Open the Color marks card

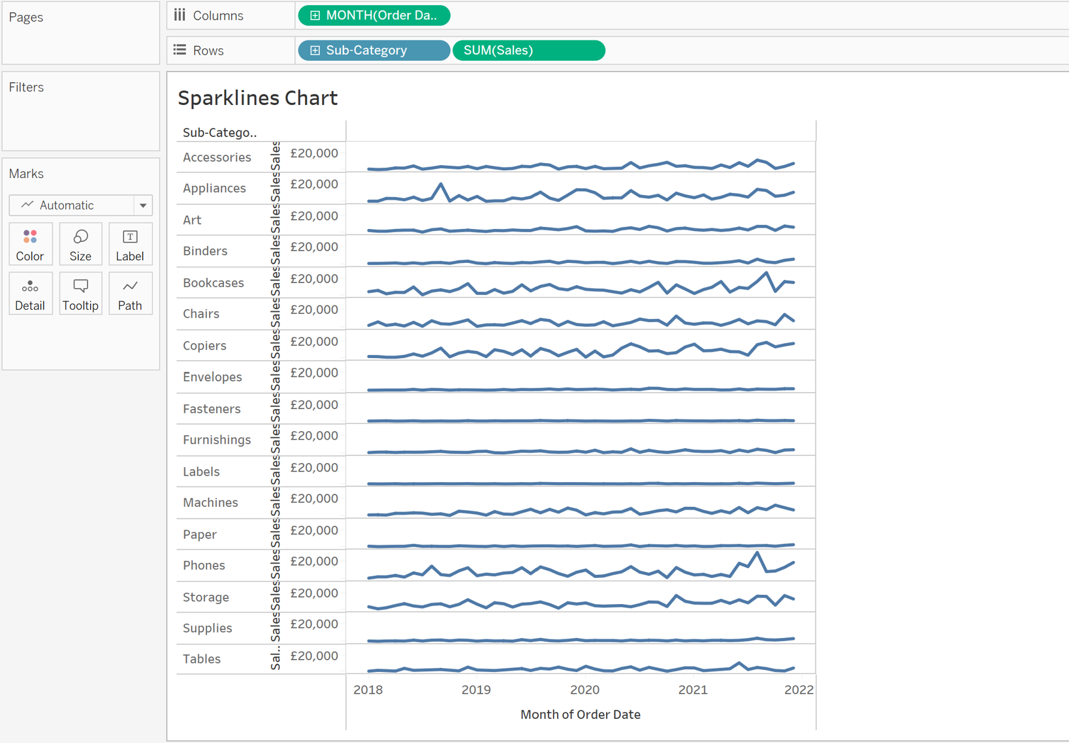click(30, 245)
